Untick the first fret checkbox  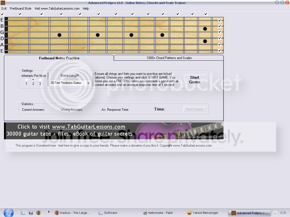point(20,14)
